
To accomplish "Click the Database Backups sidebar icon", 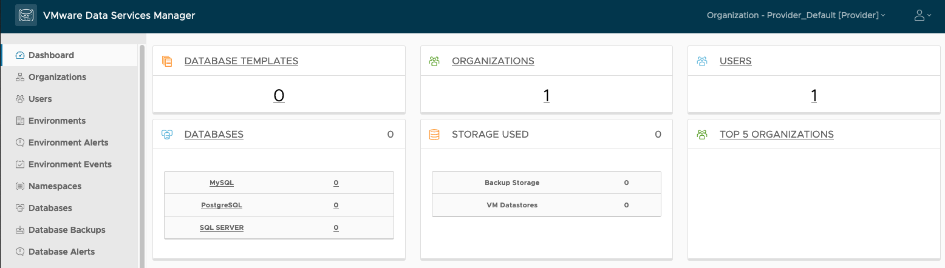I will (x=19, y=230).
